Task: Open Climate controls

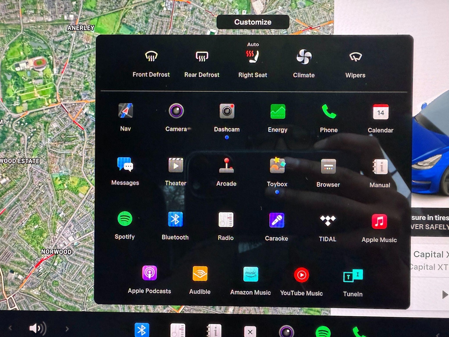Action: (304, 57)
